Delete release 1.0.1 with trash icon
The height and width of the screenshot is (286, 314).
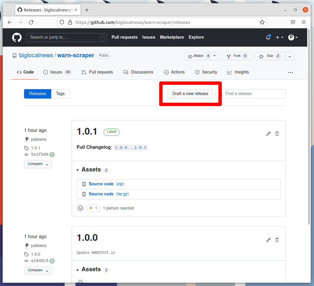point(277,134)
